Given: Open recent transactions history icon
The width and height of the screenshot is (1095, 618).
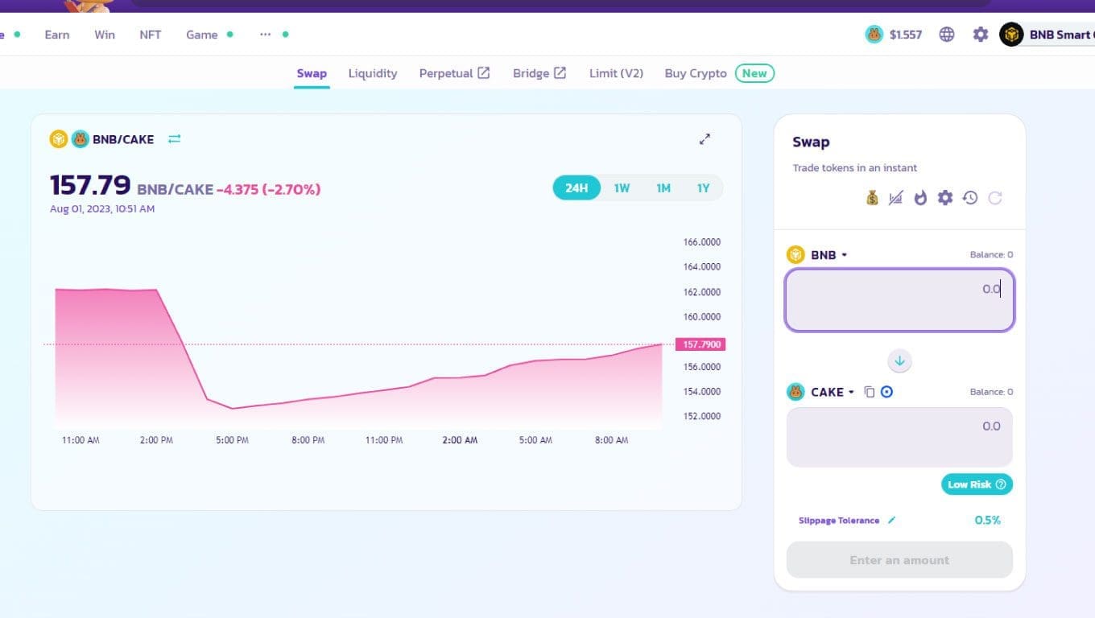Looking at the screenshot, I should click(x=970, y=198).
